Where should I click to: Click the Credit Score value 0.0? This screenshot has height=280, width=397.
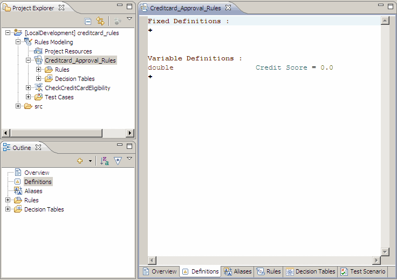click(x=327, y=67)
